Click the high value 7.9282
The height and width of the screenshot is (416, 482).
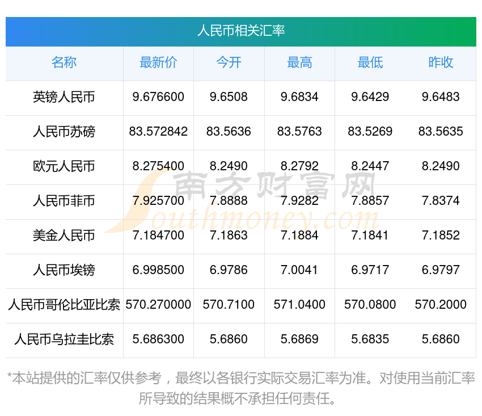click(299, 201)
